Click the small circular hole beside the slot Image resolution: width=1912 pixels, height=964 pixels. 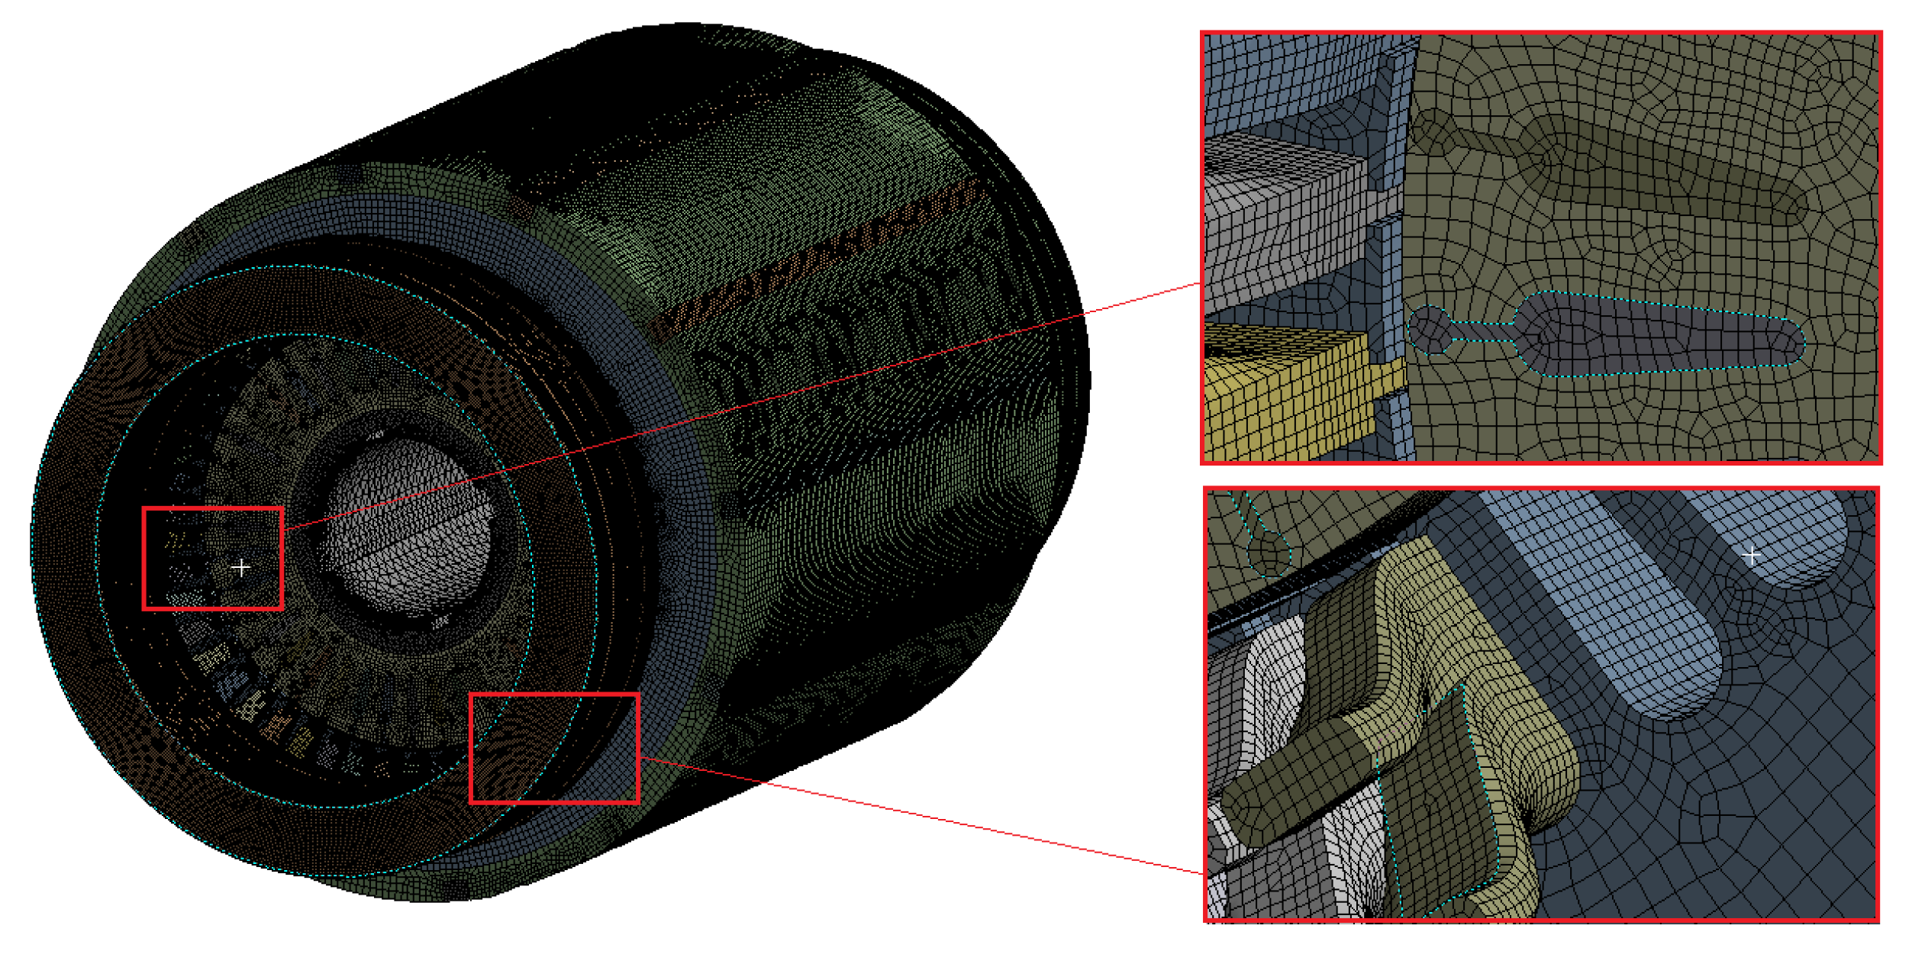coord(1430,330)
